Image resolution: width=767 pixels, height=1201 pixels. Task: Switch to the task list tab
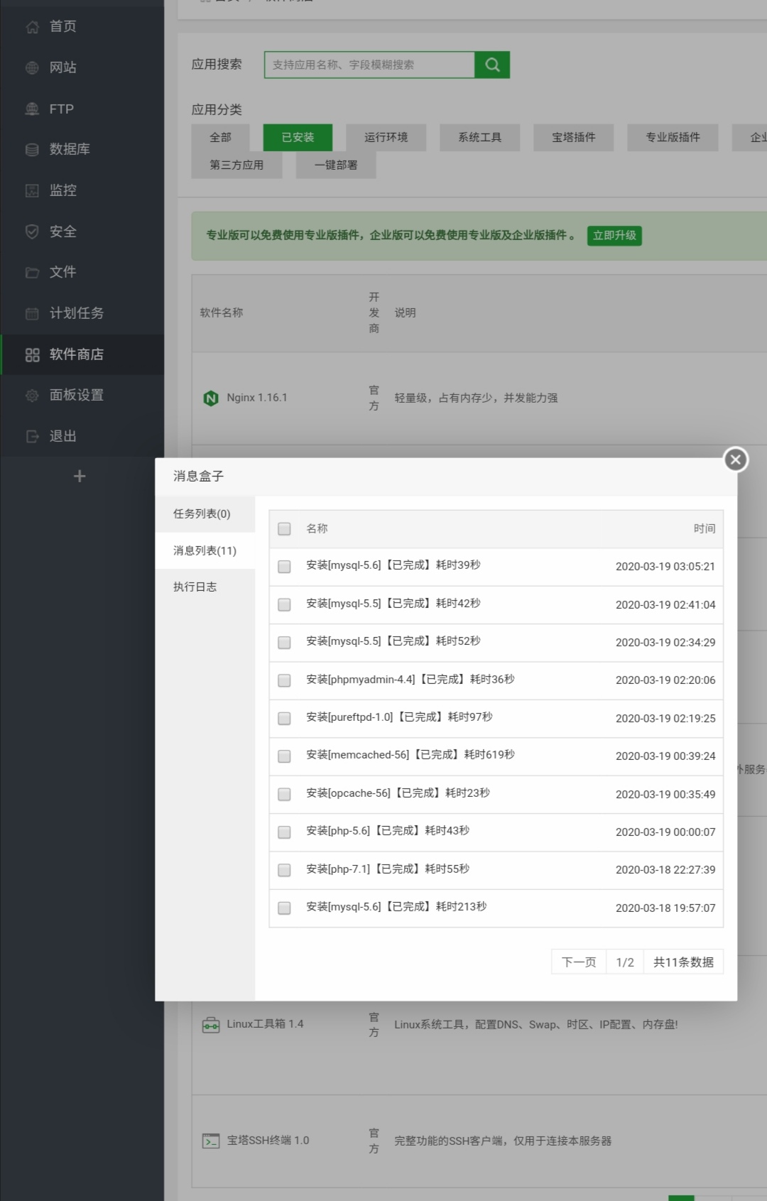coord(202,513)
